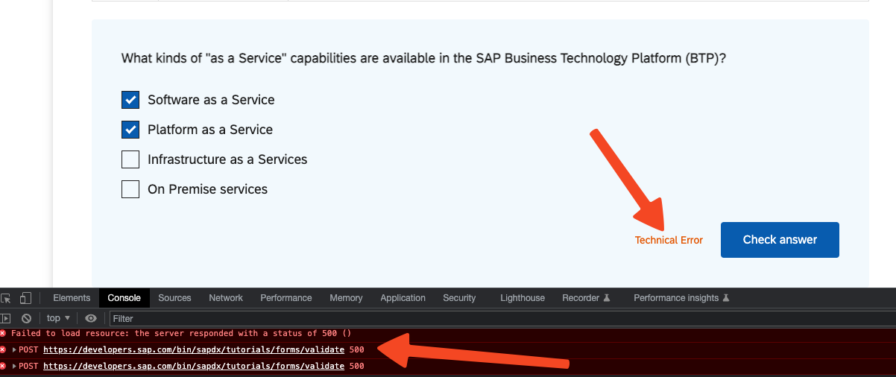The height and width of the screenshot is (377, 896).
Task: Switch to the Elements tab
Action: (72, 298)
